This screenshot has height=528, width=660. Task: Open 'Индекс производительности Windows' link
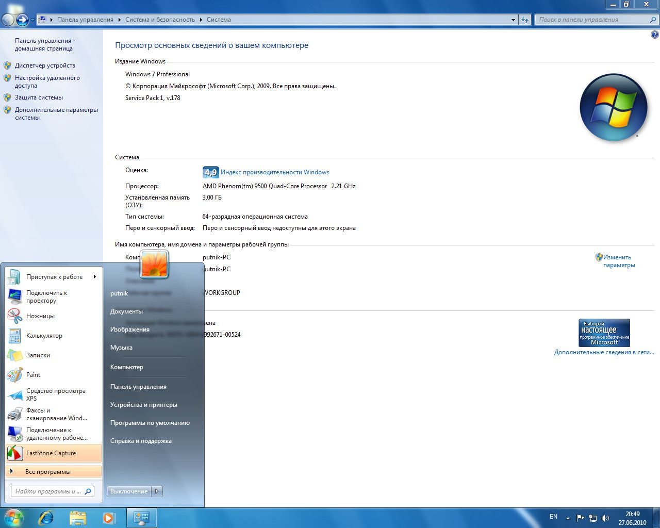[274, 172]
